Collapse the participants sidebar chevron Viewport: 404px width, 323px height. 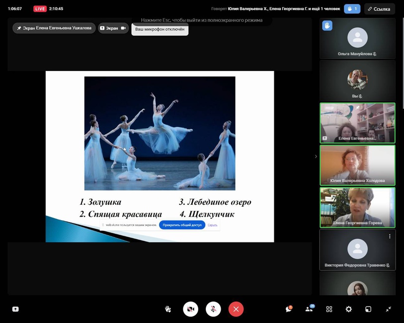point(316,157)
